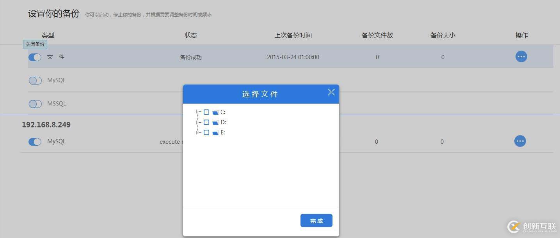Disable the 文件 backup toggle
Screen dimensions: 560x238
pyautogui.click(x=35, y=57)
